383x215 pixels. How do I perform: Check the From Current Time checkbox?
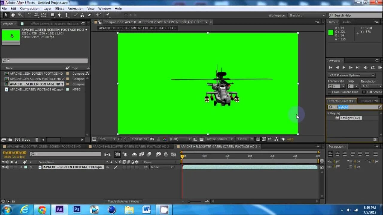pyautogui.click(x=329, y=92)
